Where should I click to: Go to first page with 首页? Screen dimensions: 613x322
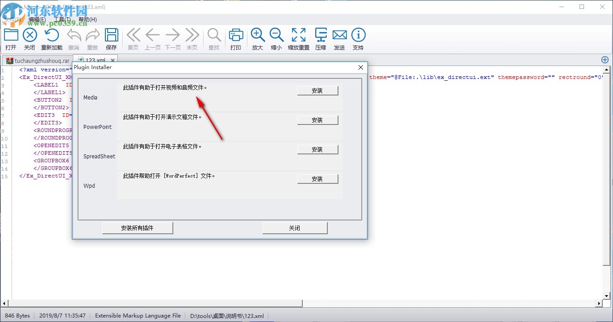(x=133, y=35)
